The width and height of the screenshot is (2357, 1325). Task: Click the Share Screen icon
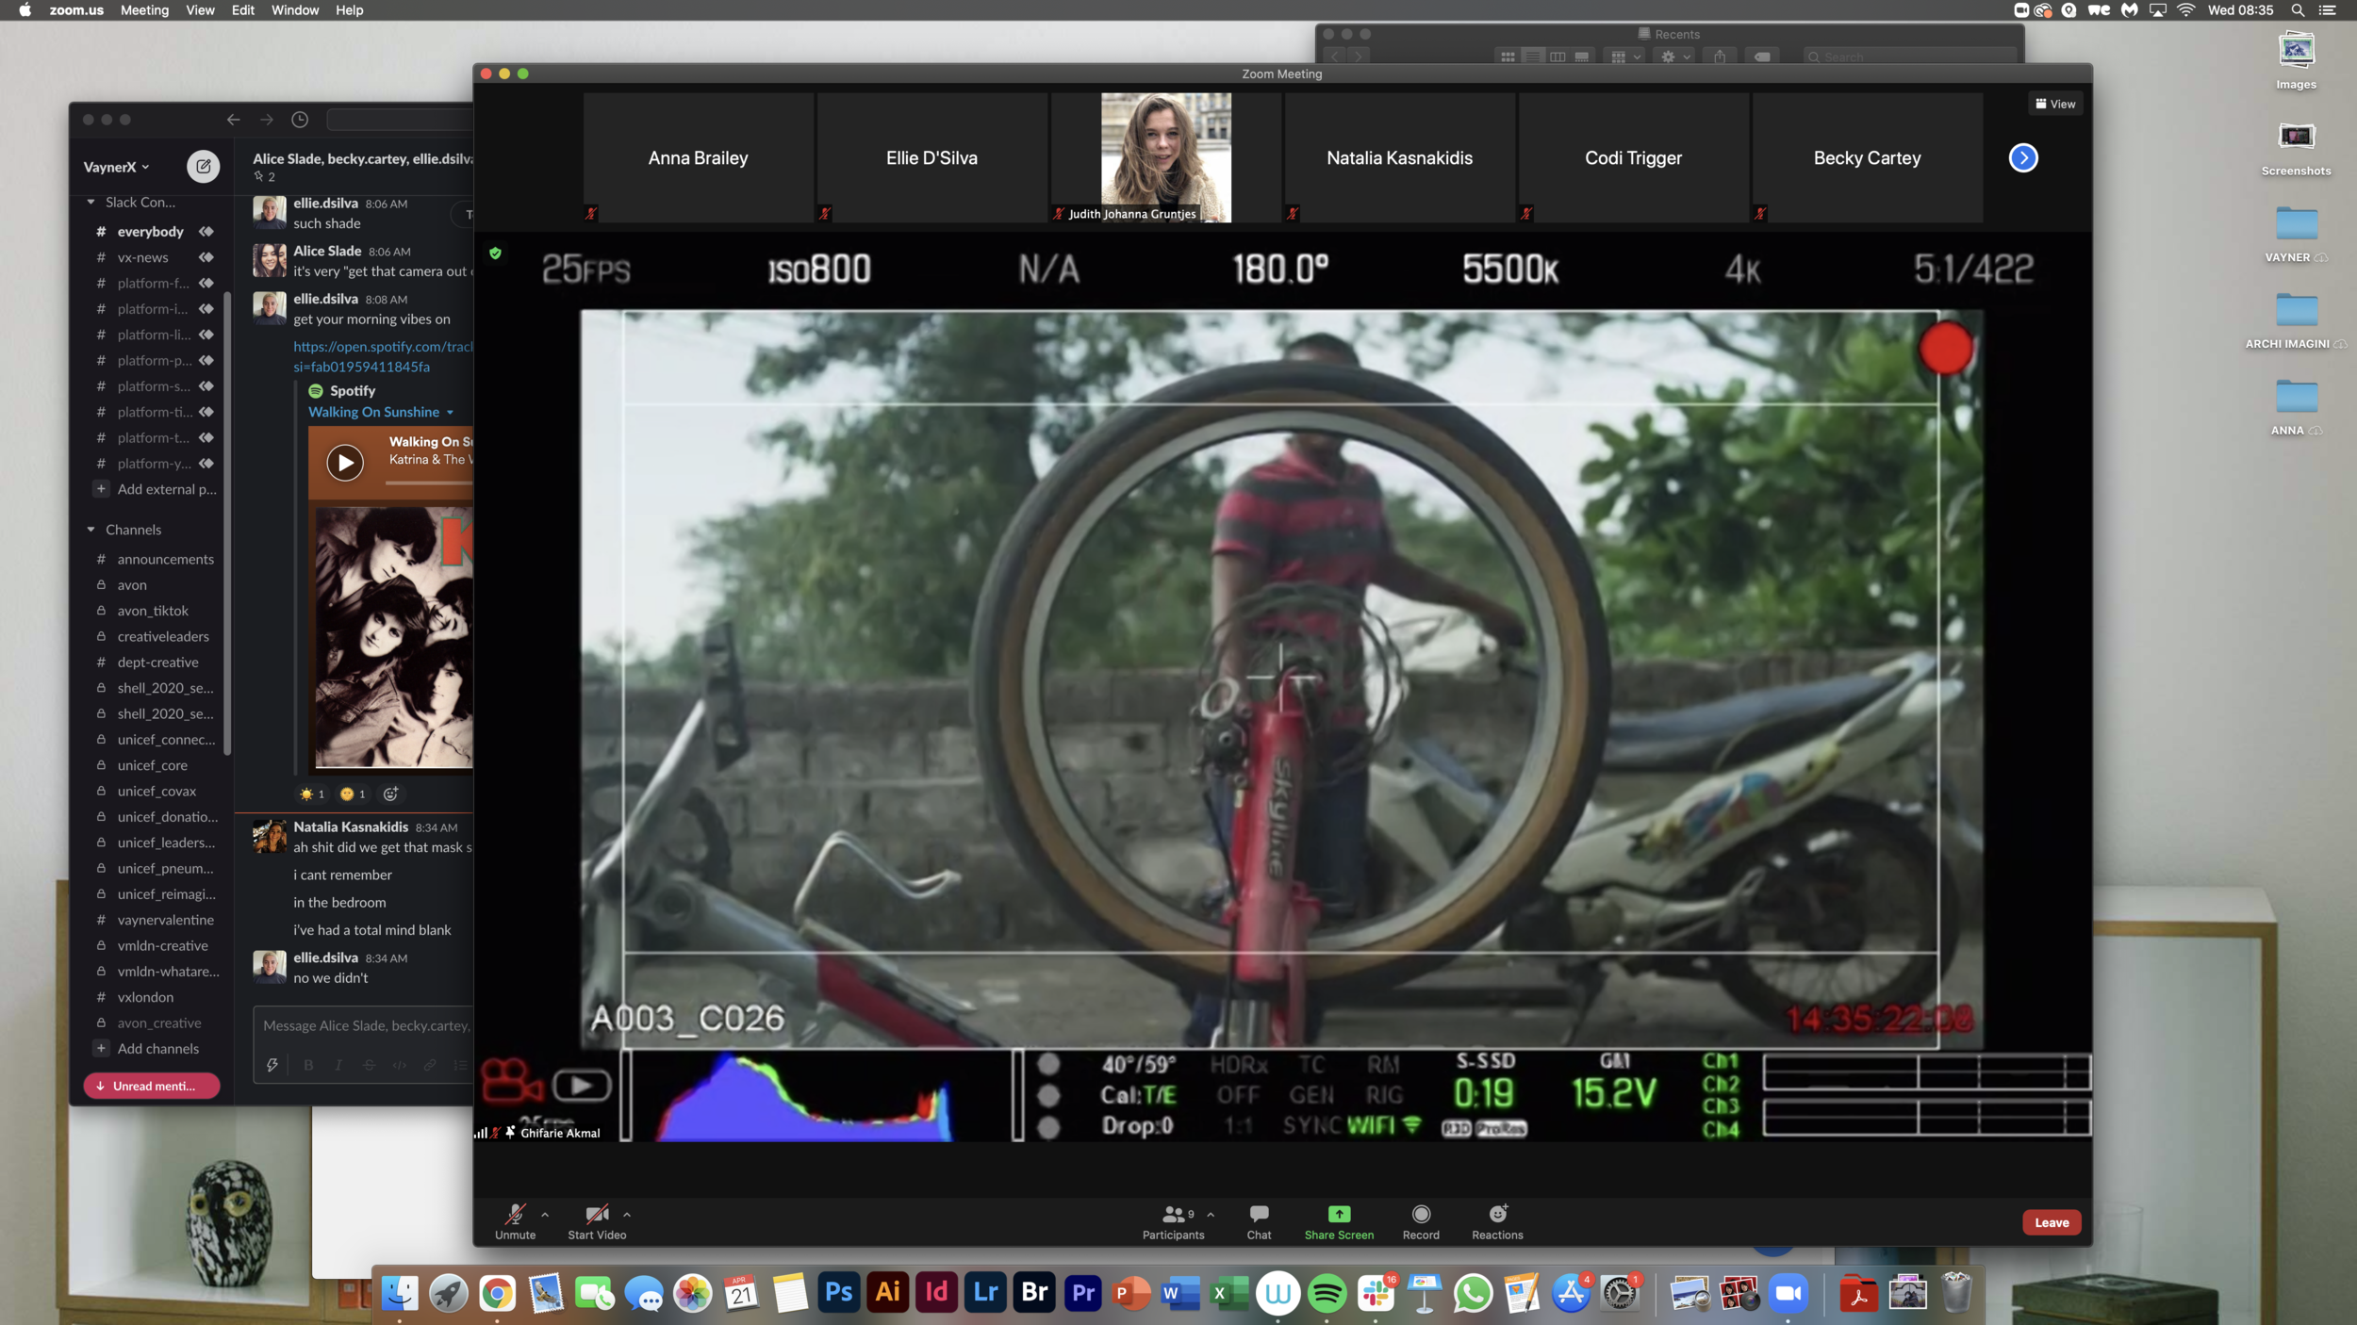coord(1339,1214)
